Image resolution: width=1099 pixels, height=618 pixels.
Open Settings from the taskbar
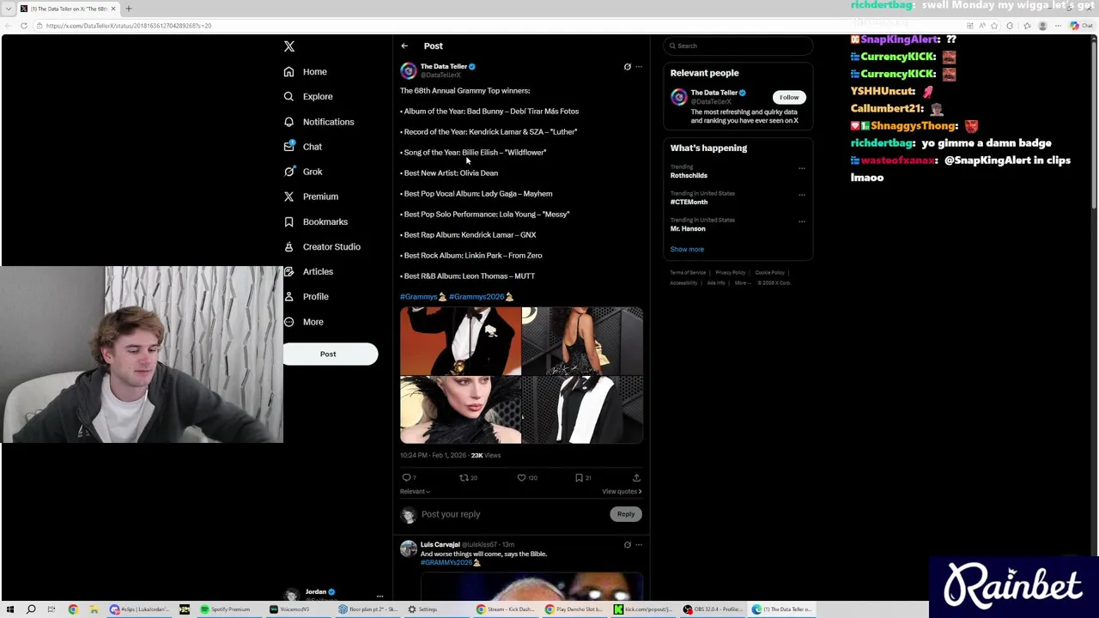tap(423, 609)
